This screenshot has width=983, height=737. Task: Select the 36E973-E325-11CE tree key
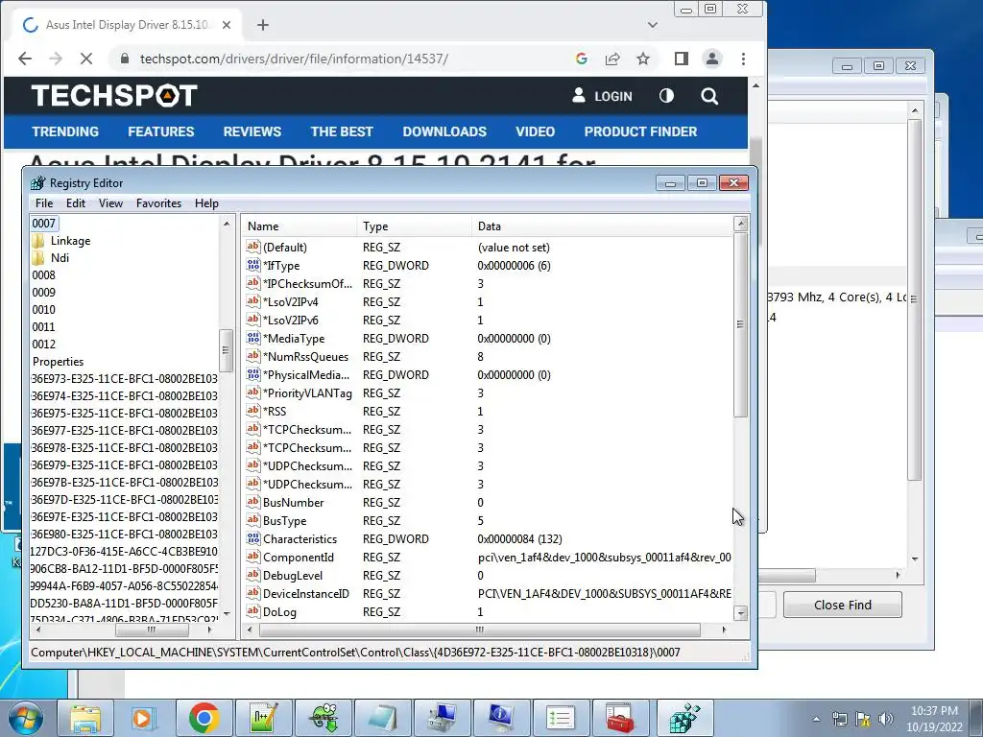pyautogui.click(x=124, y=378)
